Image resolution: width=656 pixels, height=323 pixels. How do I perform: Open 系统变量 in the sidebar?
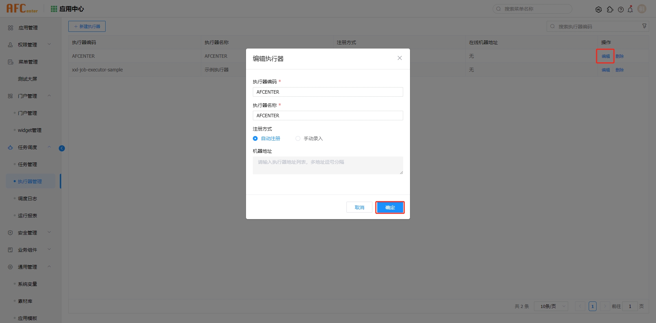coord(28,284)
